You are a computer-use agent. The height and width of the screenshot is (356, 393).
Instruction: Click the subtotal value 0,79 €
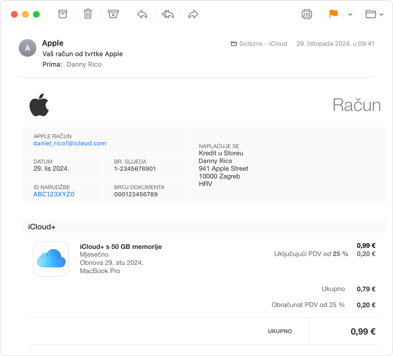tap(366, 289)
